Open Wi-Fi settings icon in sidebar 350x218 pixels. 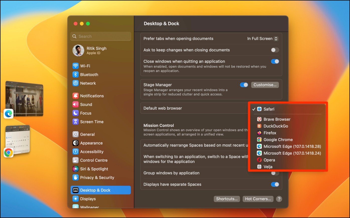75,66
